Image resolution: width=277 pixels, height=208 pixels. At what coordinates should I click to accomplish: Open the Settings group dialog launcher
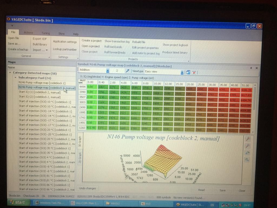78,58
